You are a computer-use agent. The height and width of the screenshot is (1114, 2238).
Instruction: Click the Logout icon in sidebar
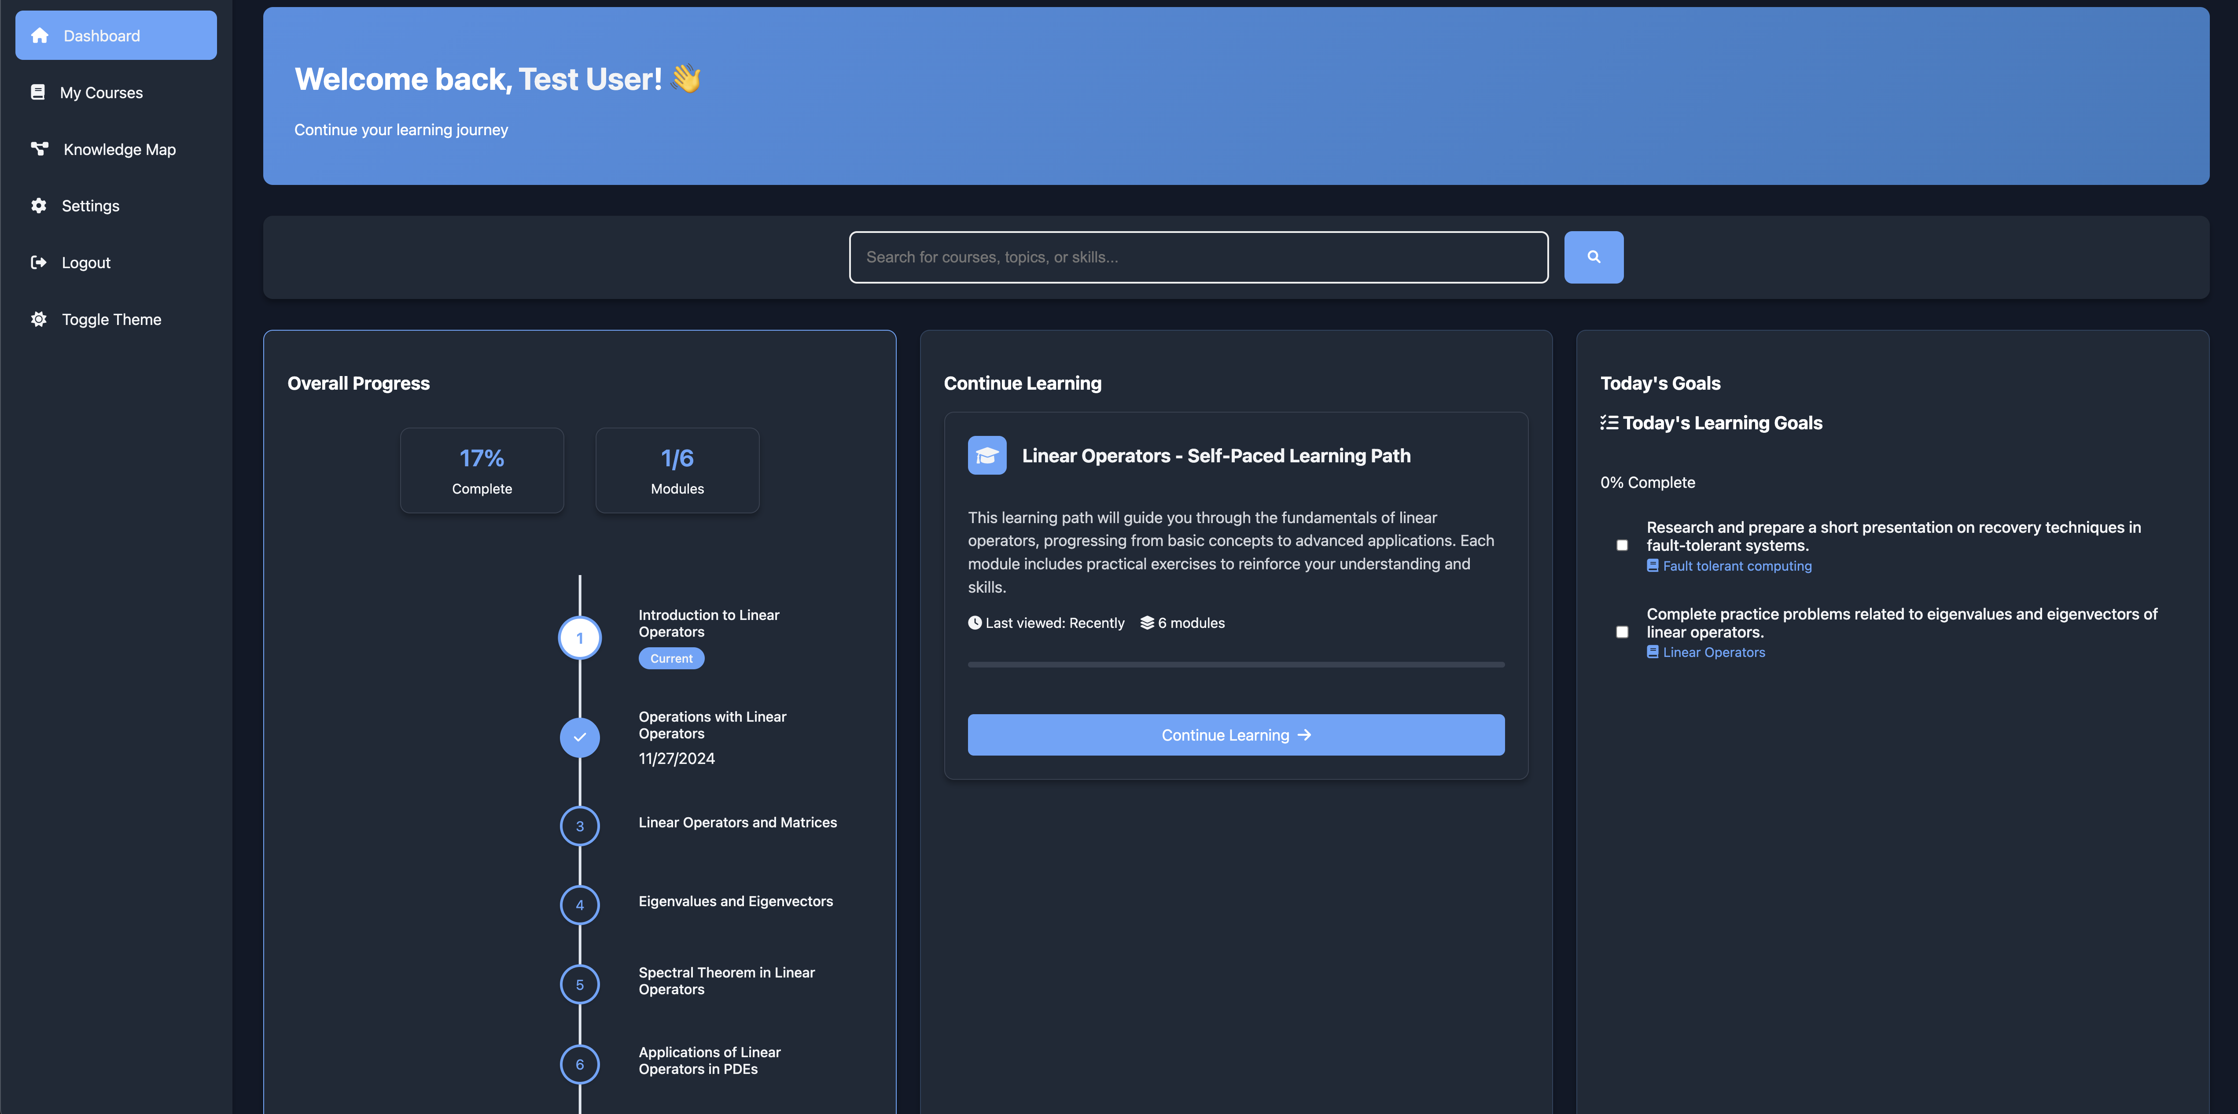[x=39, y=262]
